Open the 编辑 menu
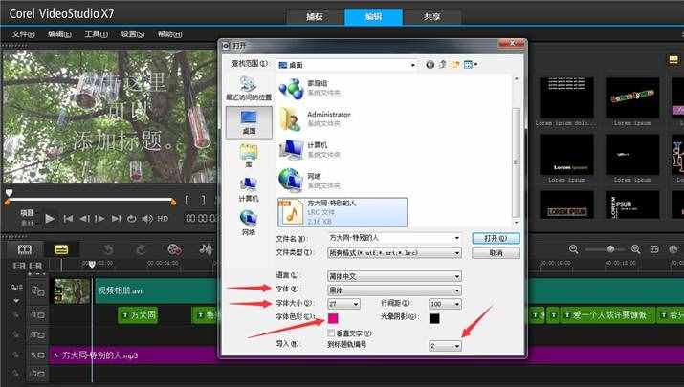Image resolution: width=684 pixels, height=387 pixels. (x=59, y=34)
